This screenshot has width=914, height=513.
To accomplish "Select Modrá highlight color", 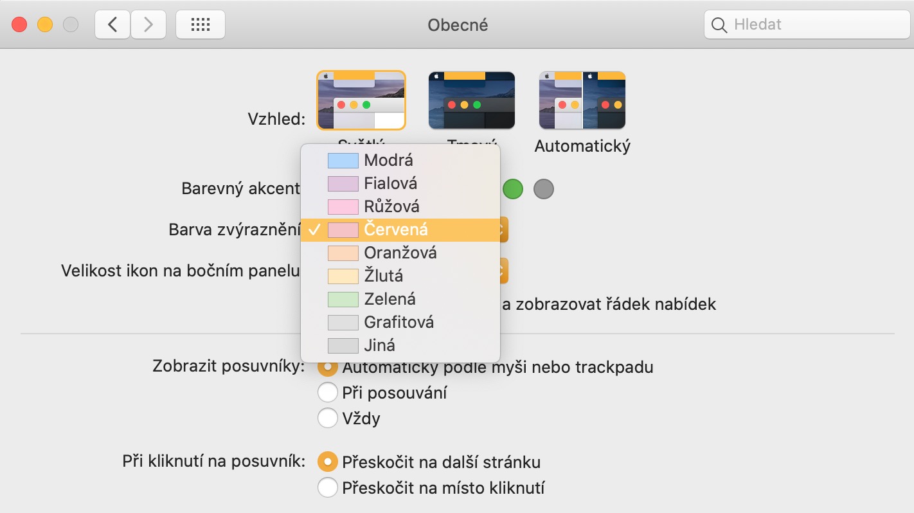I will pyautogui.click(x=388, y=160).
